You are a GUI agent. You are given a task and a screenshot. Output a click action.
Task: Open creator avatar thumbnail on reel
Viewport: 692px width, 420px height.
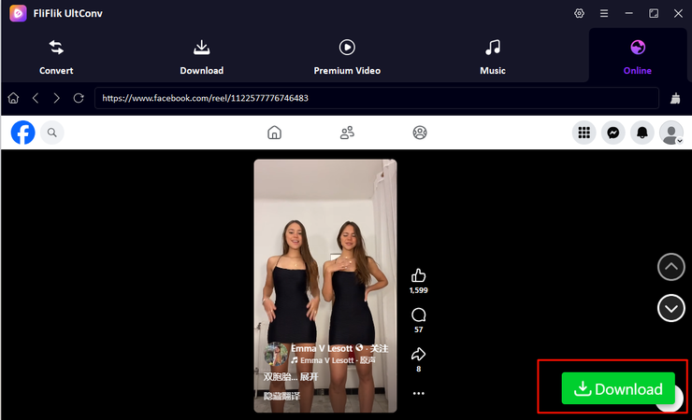click(x=276, y=354)
